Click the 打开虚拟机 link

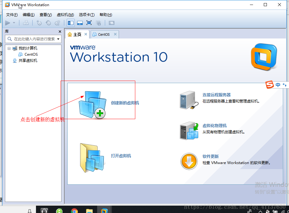coord(121,156)
